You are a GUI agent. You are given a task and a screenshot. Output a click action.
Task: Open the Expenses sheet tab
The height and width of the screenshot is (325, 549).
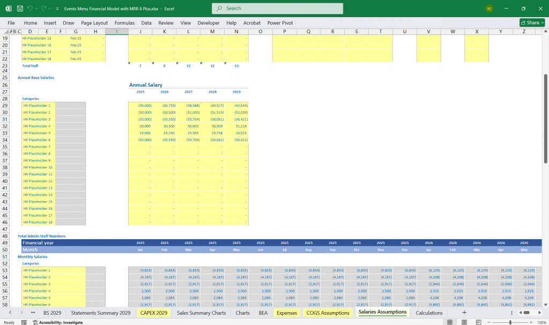287,313
